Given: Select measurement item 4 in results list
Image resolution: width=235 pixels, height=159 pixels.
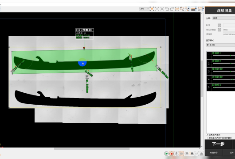Looking at the screenshot, I should coord(221,79).
